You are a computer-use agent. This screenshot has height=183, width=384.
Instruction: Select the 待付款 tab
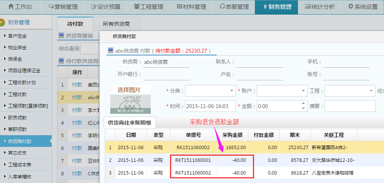click(x=75, y=24)
